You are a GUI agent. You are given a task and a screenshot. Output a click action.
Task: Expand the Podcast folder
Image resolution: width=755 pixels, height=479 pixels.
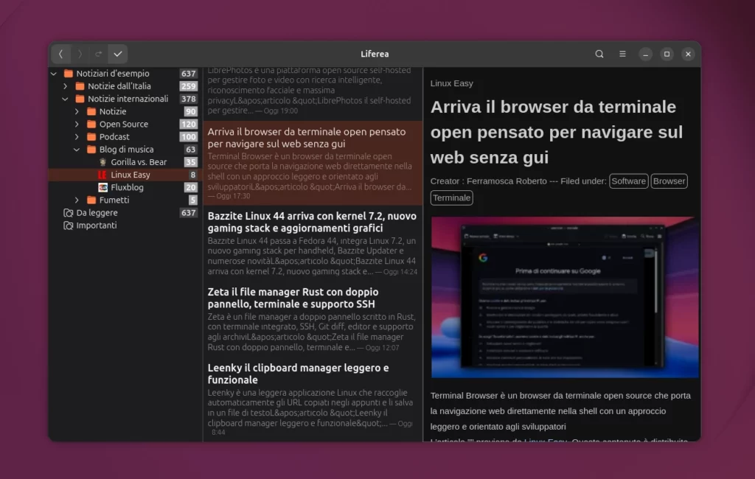(x=77, y=137)
